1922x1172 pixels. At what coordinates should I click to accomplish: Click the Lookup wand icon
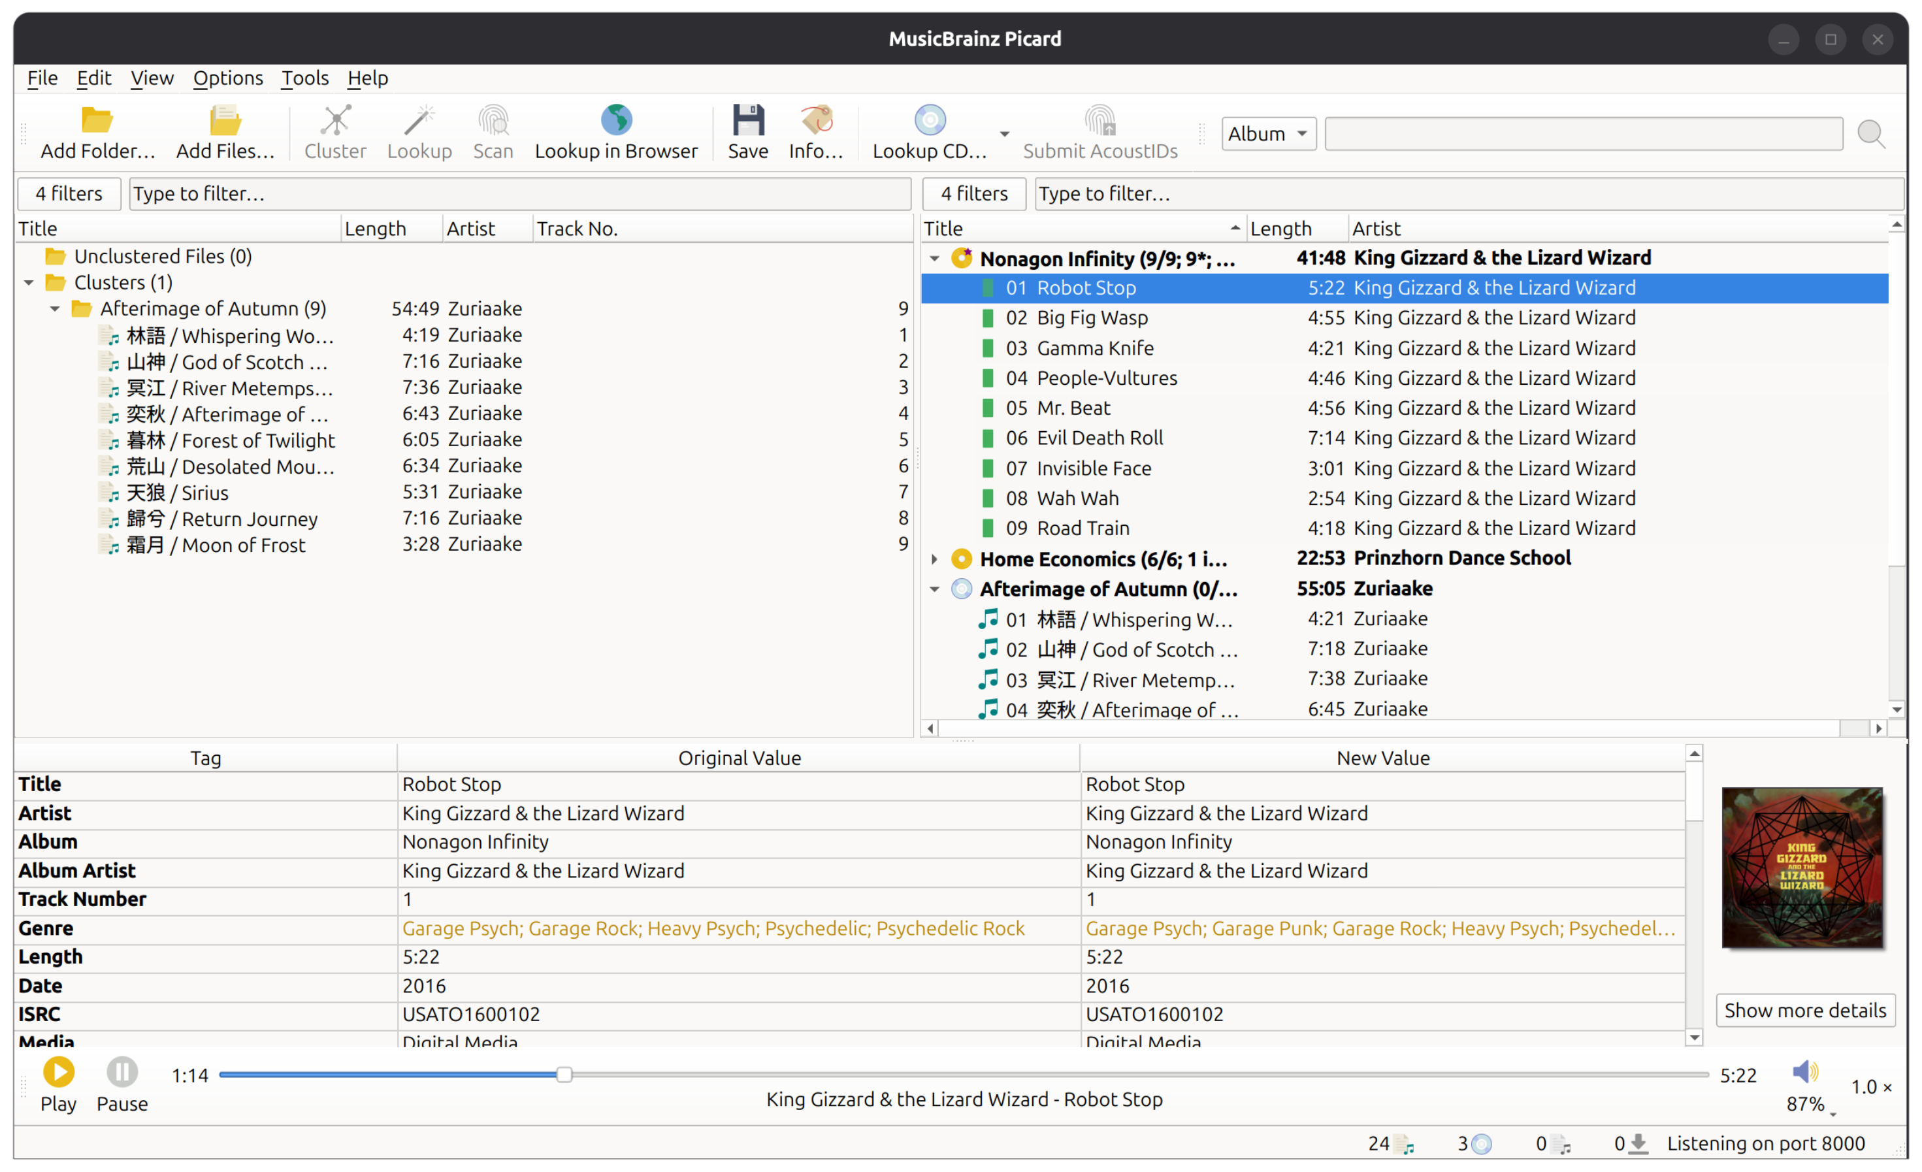coord(419,120)
